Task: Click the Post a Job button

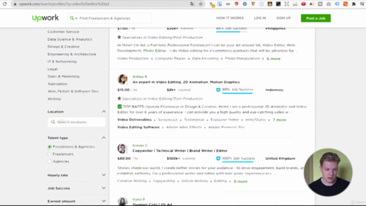Action: [316, 18]
